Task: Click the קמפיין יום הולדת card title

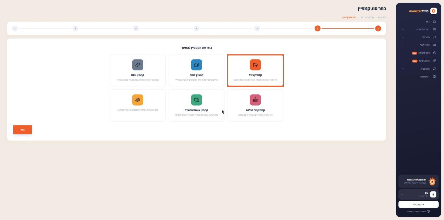Action: point(255,110)
